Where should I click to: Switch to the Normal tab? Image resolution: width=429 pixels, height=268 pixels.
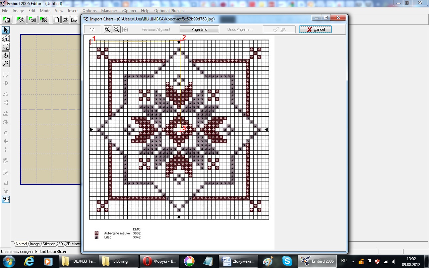click(x=21, y=244)
